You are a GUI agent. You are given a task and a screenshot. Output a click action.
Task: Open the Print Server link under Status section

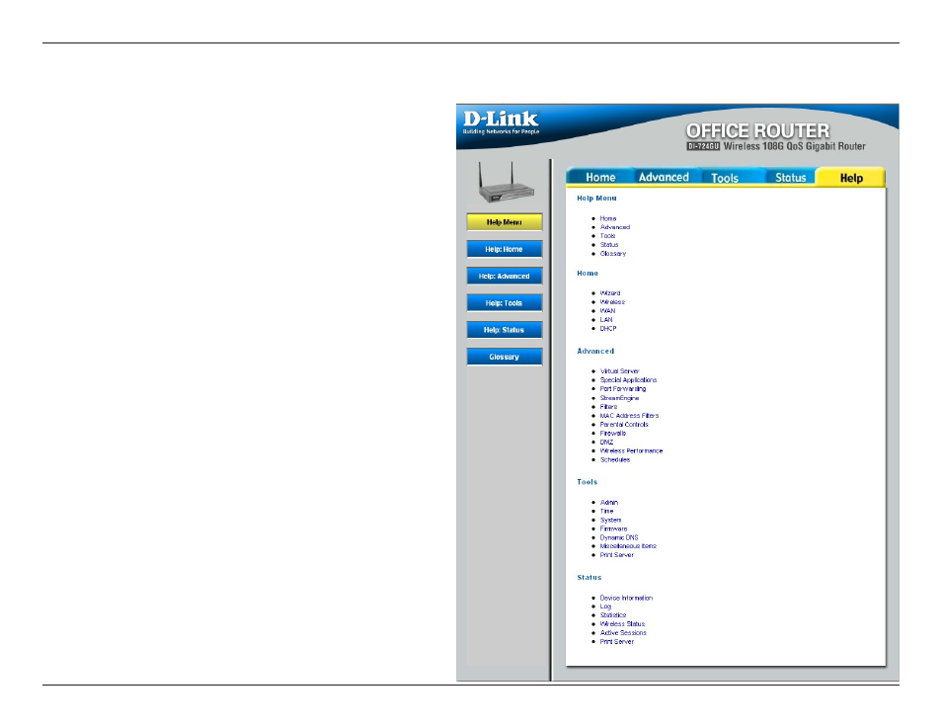[616, 642]
